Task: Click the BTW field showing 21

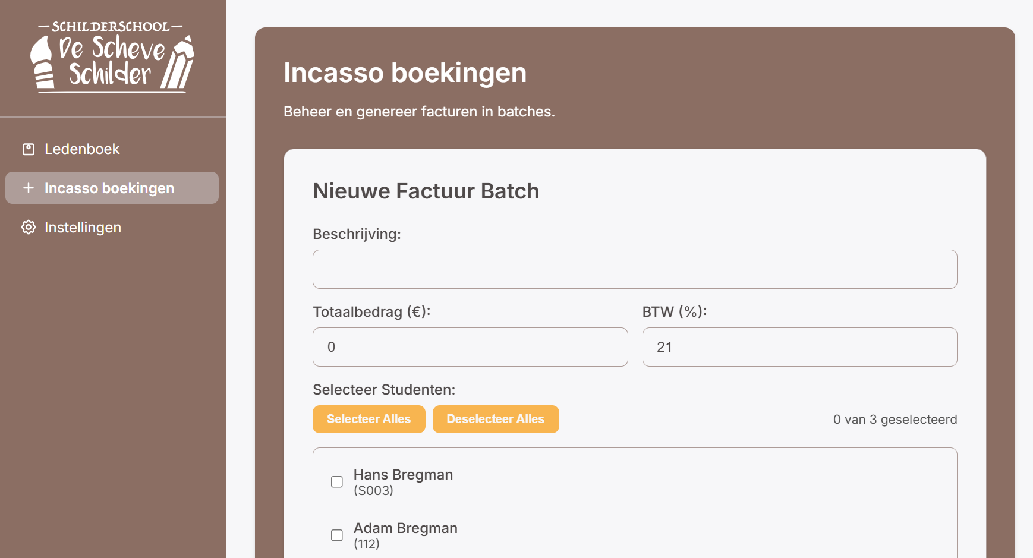Action: tap(799, 347)
